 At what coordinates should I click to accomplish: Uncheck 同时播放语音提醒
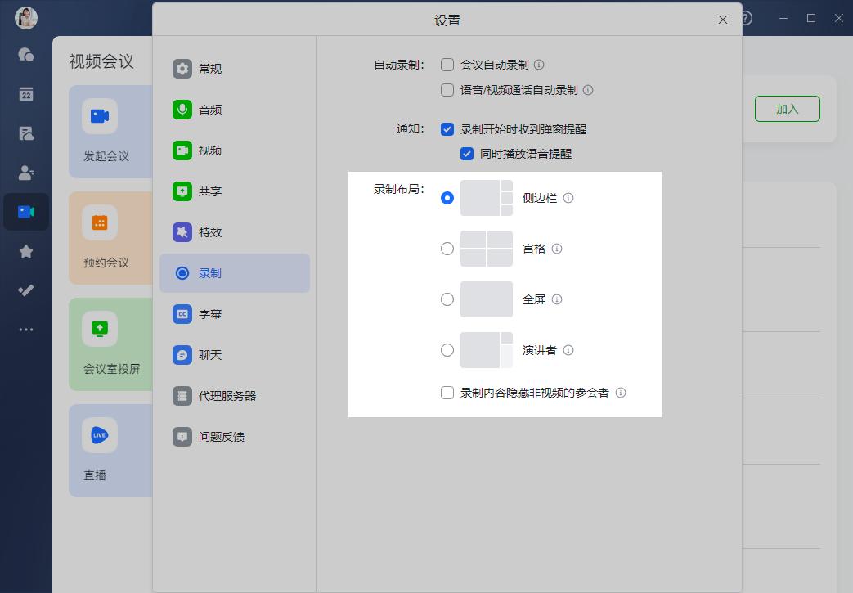[x=468, y=153]
